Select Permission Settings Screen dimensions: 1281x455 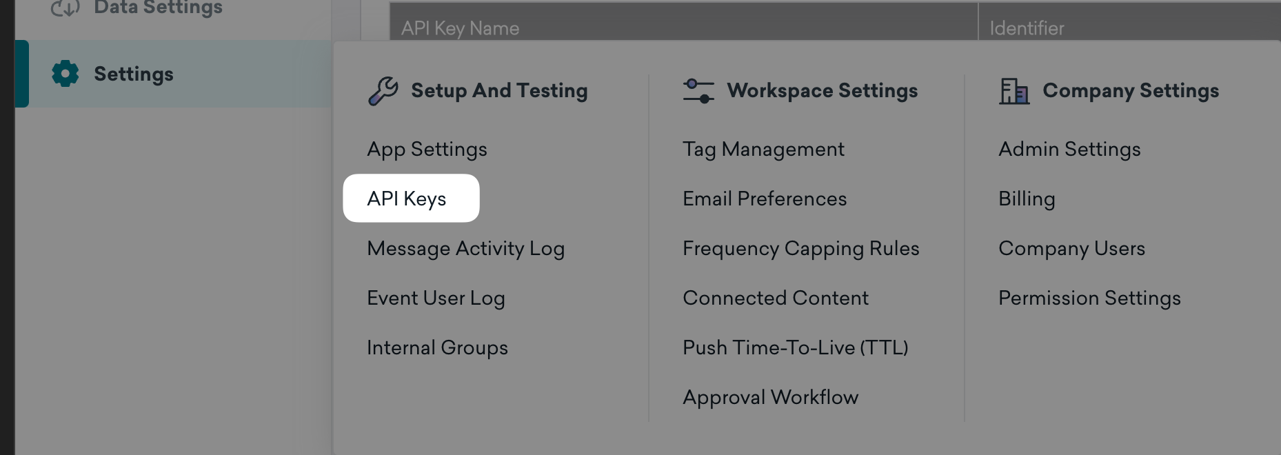pos(1089,299)
